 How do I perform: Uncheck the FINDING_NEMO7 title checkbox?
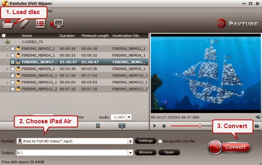coord(12,62)
